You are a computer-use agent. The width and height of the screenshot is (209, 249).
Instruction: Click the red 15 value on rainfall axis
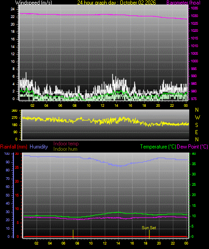(x=17, y=195)
